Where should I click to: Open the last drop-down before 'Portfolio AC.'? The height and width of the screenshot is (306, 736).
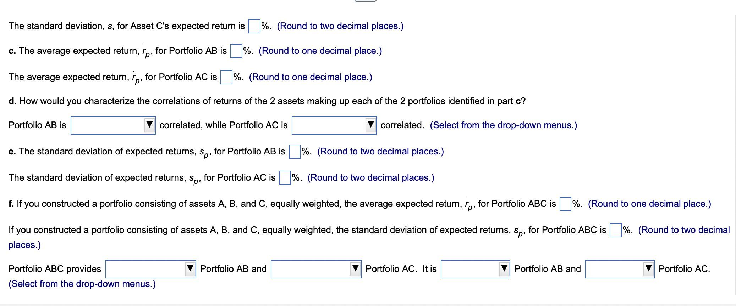pyautogui.click(x=619, y=269)
